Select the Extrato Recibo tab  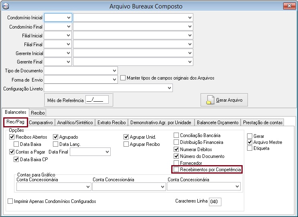point(111,123)
